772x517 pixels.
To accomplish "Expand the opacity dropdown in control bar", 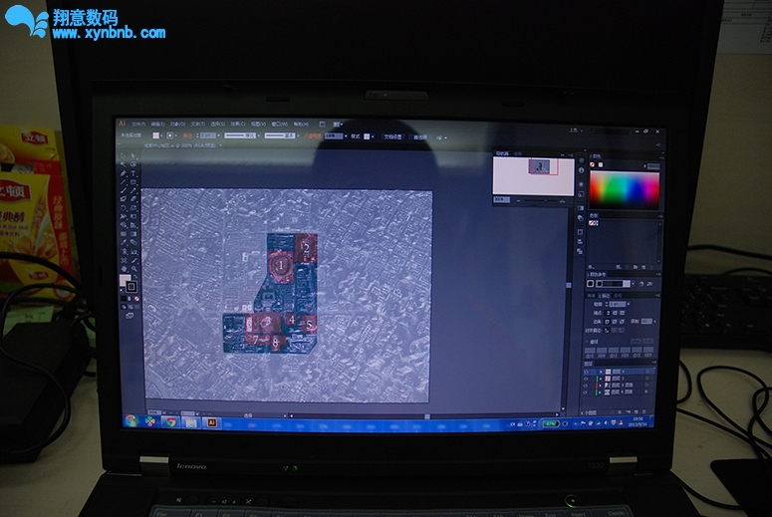I will tap(344, 135).
